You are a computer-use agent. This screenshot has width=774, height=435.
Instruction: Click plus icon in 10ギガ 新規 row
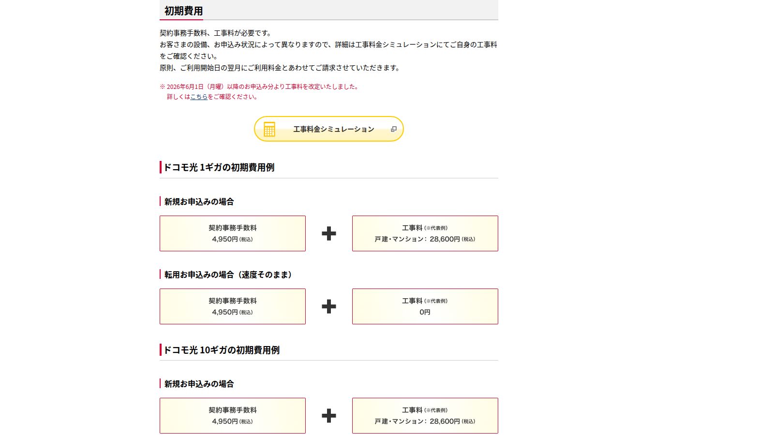[x=329, y=416]
